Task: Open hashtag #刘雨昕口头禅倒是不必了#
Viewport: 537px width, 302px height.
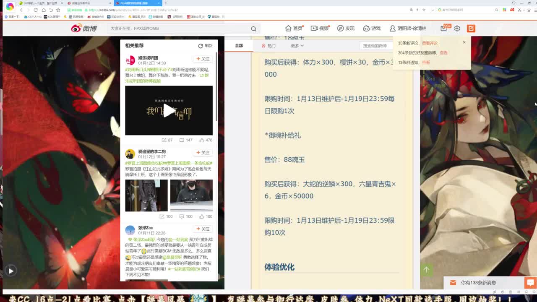Action: (148, 70)
